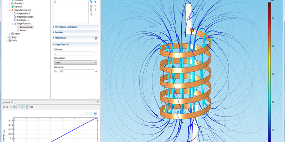Viewport: 285px width, 142px height.
Task: Click the zoom in icon in Plot 2 toolbar
Action: click(4, 107)
